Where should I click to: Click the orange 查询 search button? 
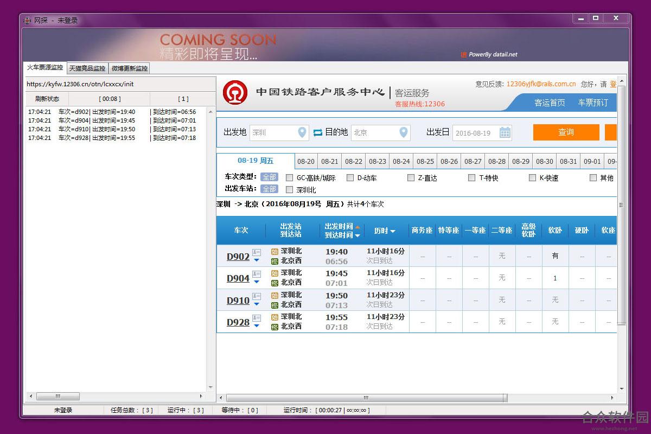point(566,132)
